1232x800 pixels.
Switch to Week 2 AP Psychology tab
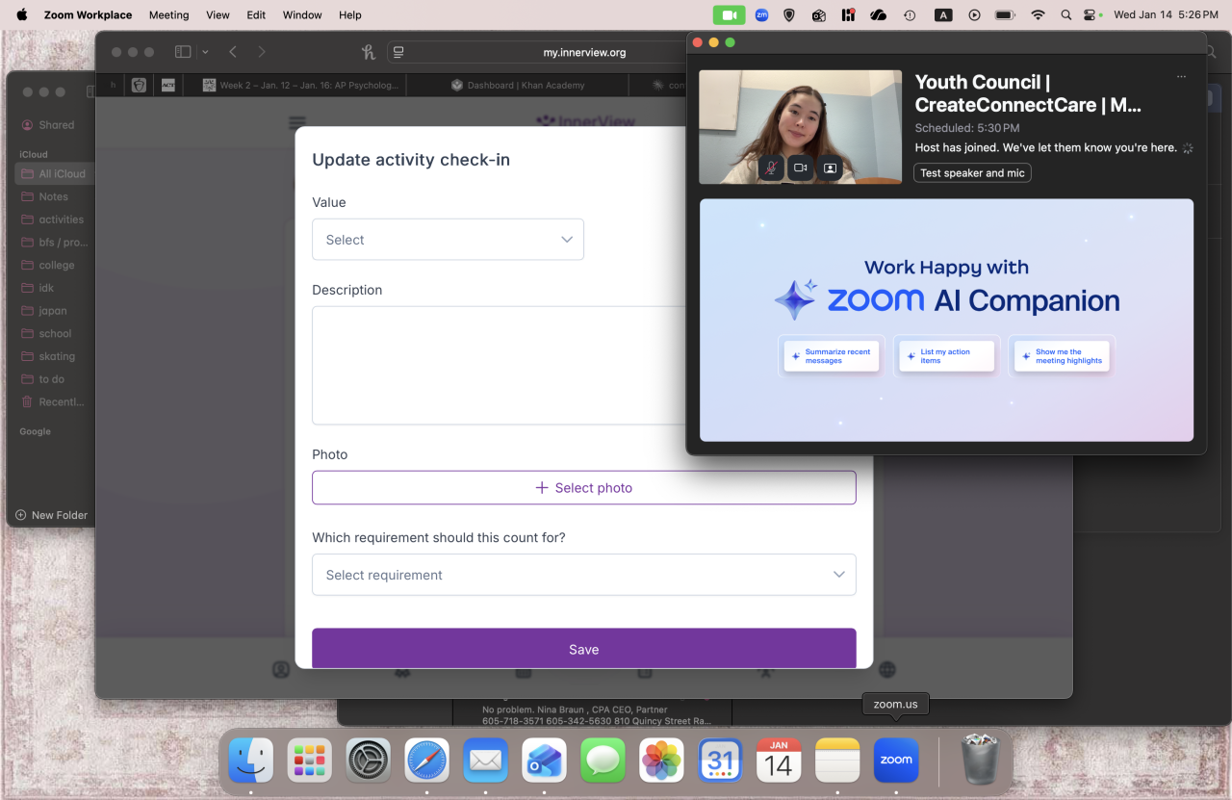[x=300, y=85]
